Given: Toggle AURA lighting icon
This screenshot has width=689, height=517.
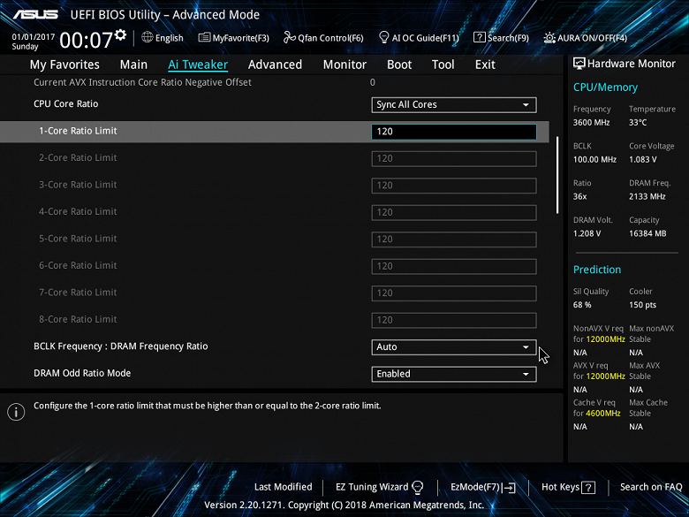Looking at the screenshot, I should tap(549, 38).
